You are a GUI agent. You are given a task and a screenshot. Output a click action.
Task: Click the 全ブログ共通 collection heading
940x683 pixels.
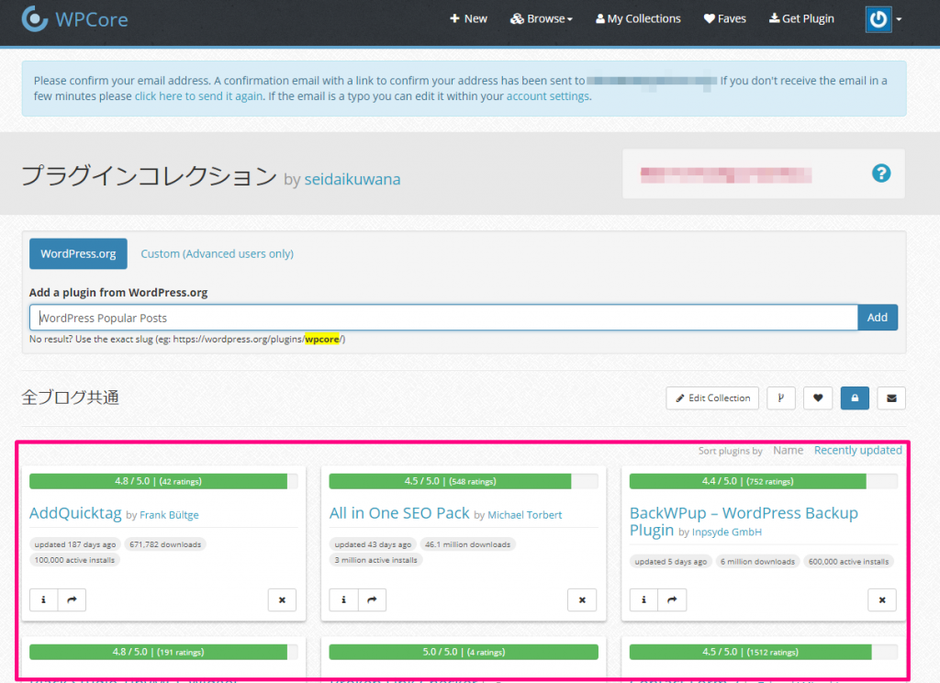(70, 397)
